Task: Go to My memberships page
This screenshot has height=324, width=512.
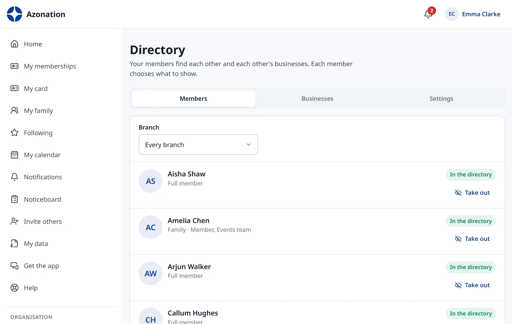Action: [x=50, y=66]
